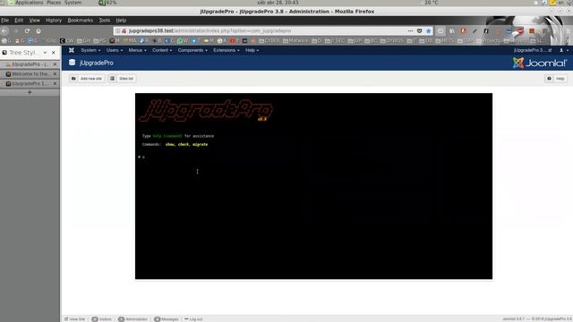
Task: Click the WhatsApp W bookmark
Action: pos(183,41)
